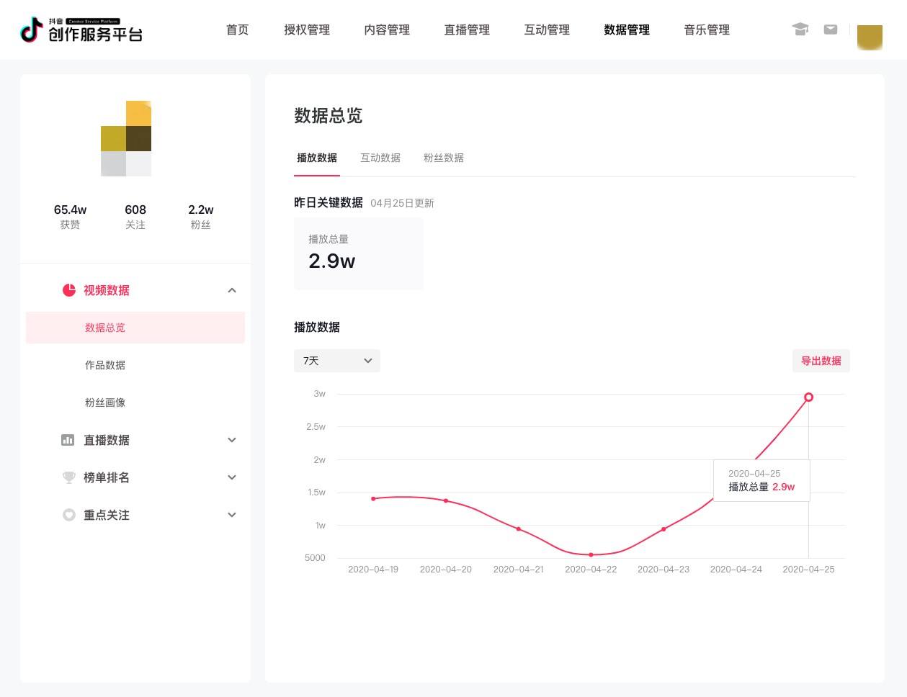
Task: Select the 粉丝画像 sidebar item
Action: point(105,403)
